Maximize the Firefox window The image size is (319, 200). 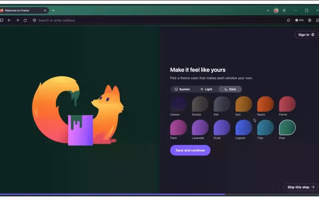click(x=307, y=10)
